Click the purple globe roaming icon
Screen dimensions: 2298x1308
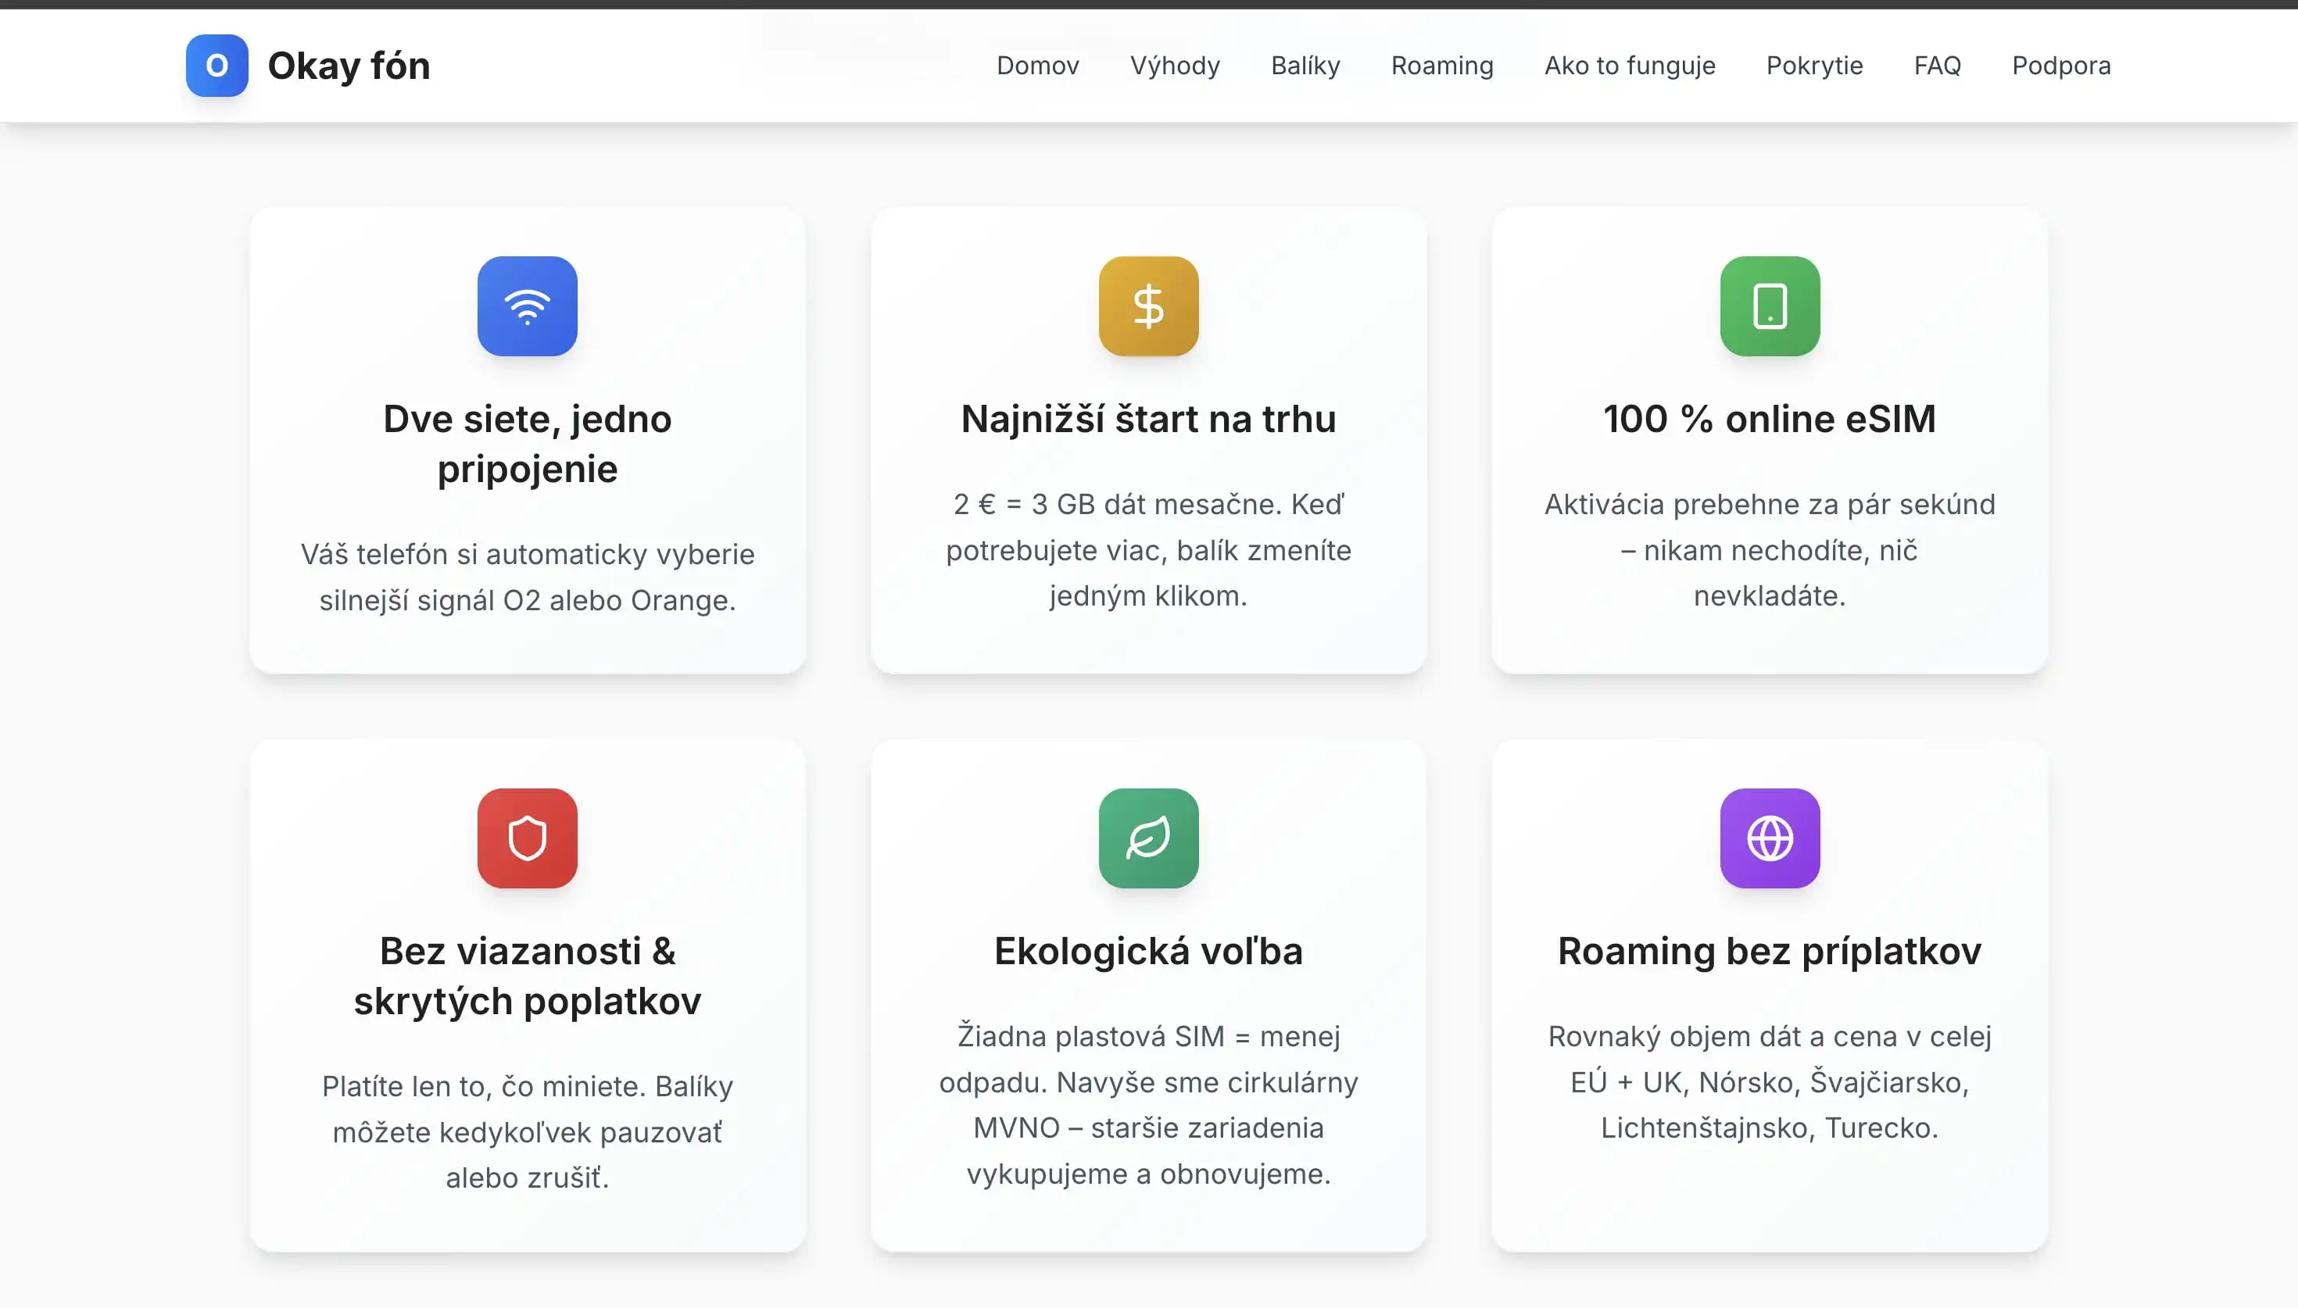pos(1769,838)
